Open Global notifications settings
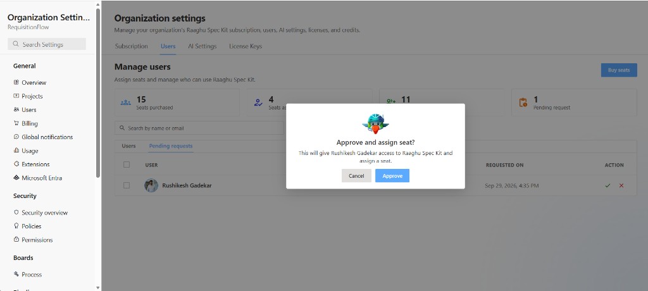 pyautogui.click(x=47, y=137)
